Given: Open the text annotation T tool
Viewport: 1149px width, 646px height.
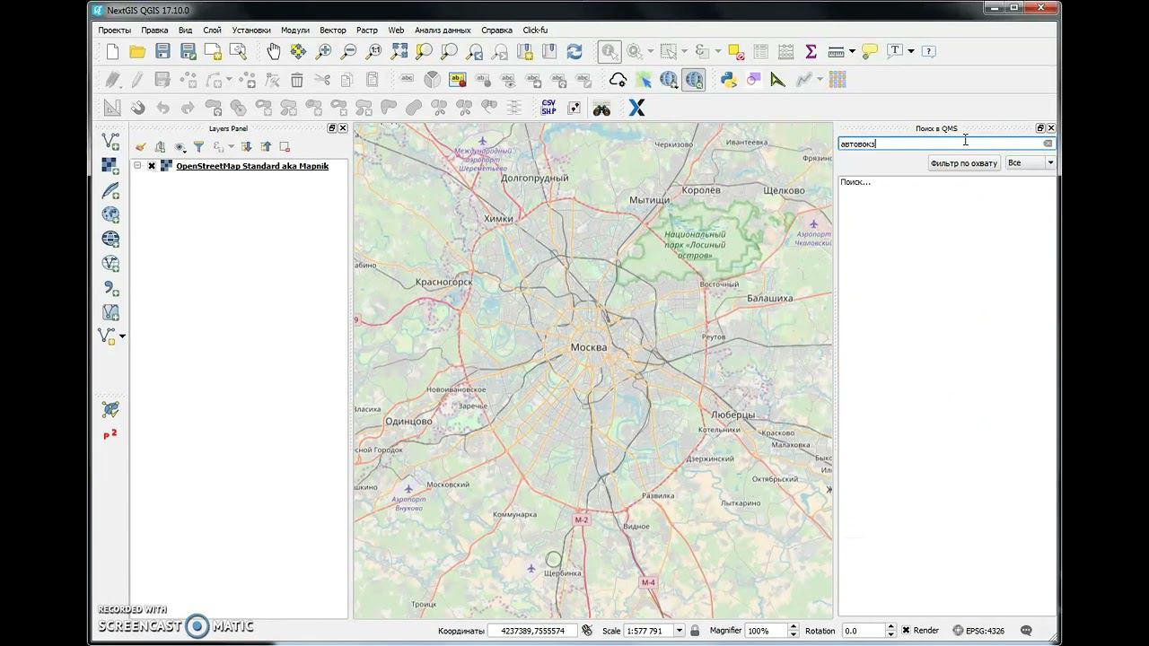Looking at the screenshot, I should click(894, 52).
